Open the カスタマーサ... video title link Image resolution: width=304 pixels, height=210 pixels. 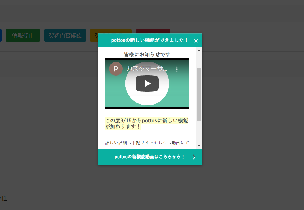(x=147, y=69)
